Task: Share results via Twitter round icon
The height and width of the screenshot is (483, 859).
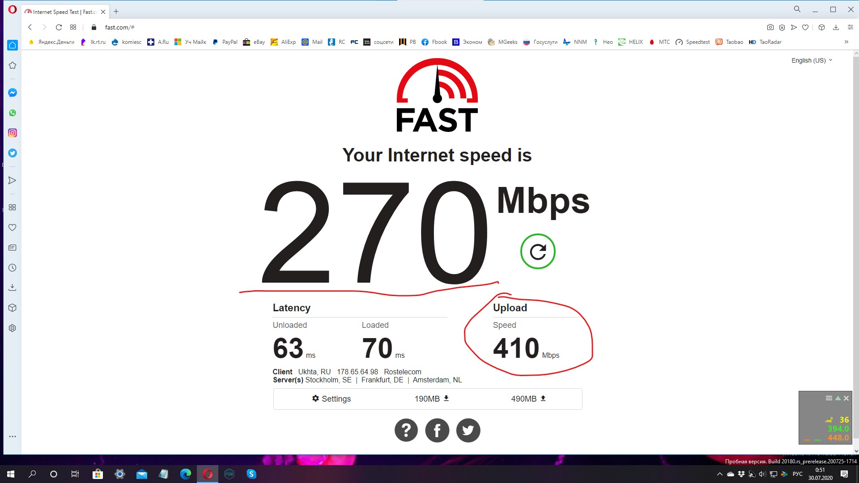Action: 468,430
